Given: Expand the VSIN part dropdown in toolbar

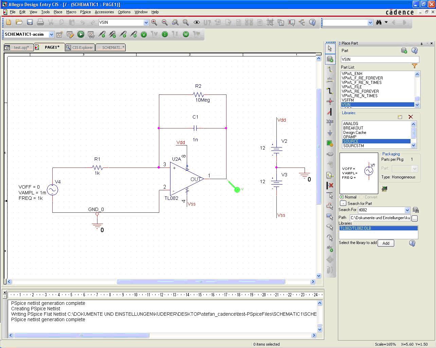Looking at the screenshot, I should [146, 22].
